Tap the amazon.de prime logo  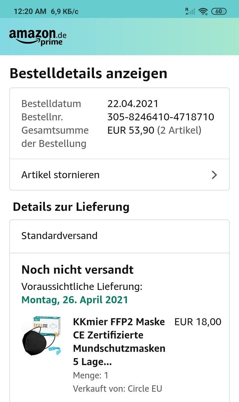tap(38, 37)
